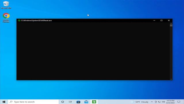Close the WSReset.exe console window
Viewport: 184px width, 104px height.
coord(169,21)
